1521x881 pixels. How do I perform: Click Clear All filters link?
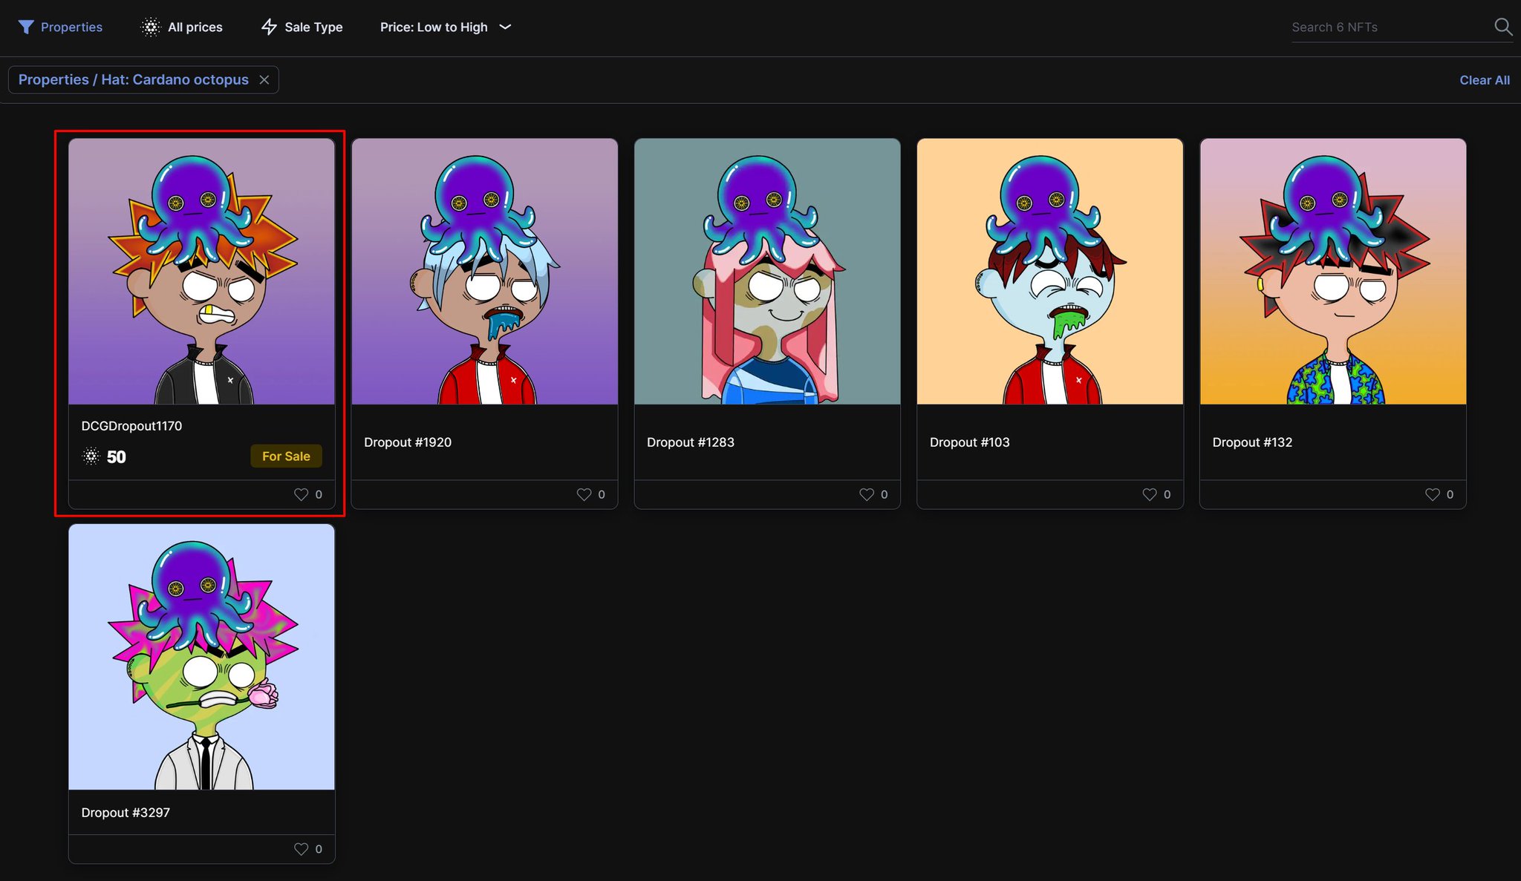pyautogui.click(x=1484, y=80)
